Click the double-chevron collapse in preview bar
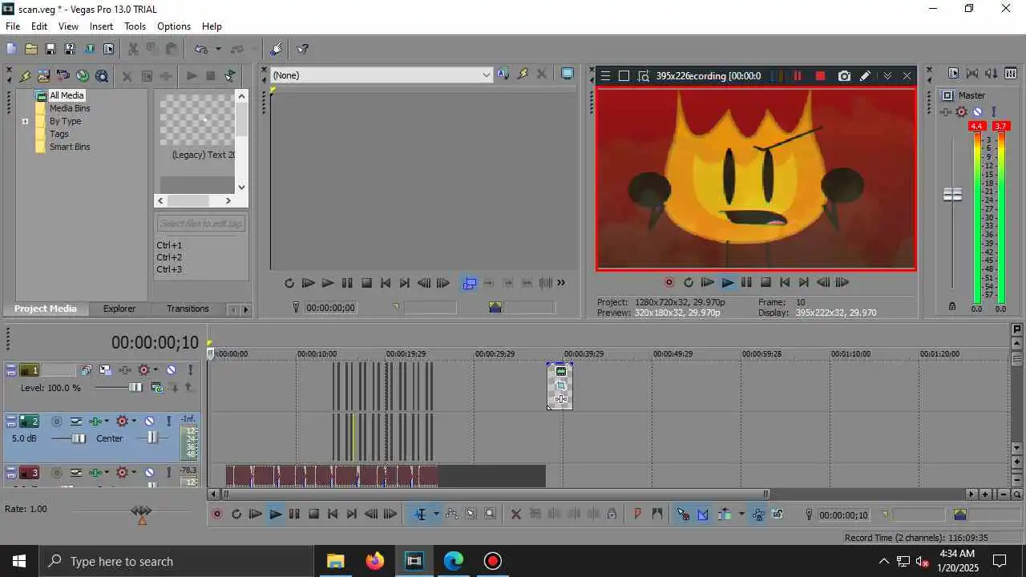Screen dimensions: 1026x577 [887, 76]
